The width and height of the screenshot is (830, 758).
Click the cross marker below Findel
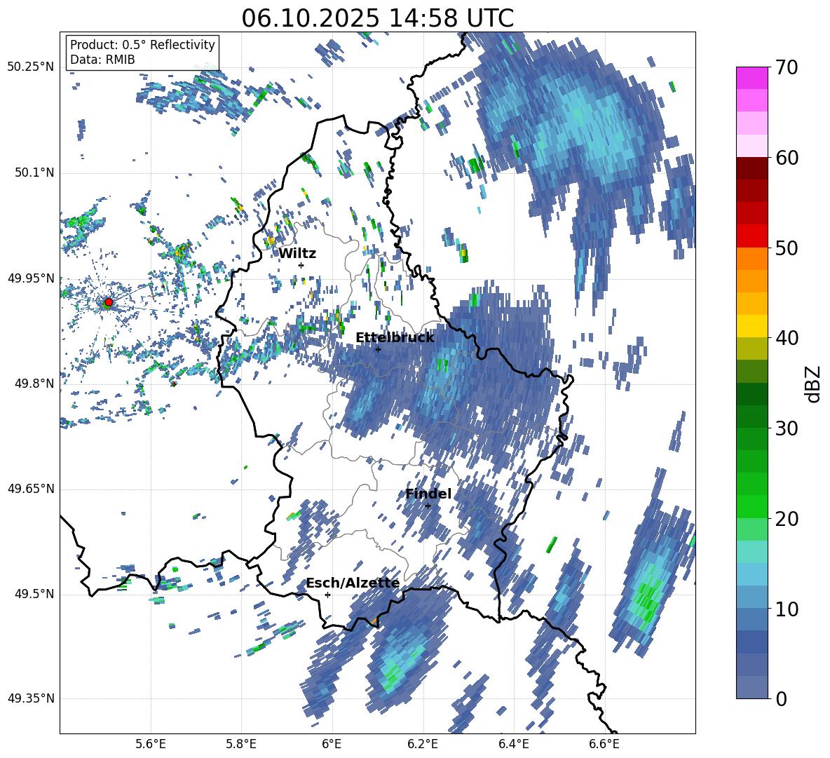[x=428, y=506]
